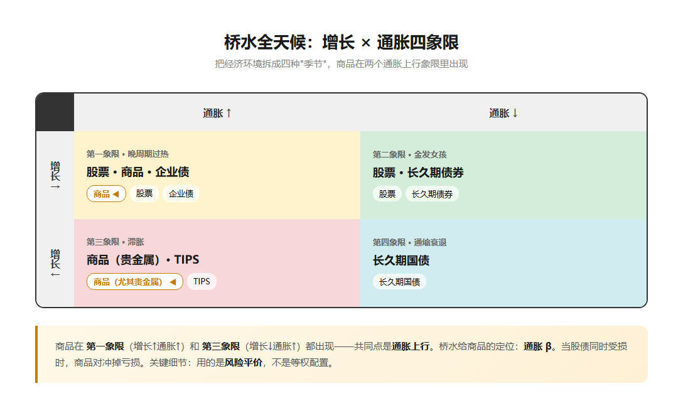Click the heading 股票 · 长久期债券
The image size is (683, 413).
[418, 173]
